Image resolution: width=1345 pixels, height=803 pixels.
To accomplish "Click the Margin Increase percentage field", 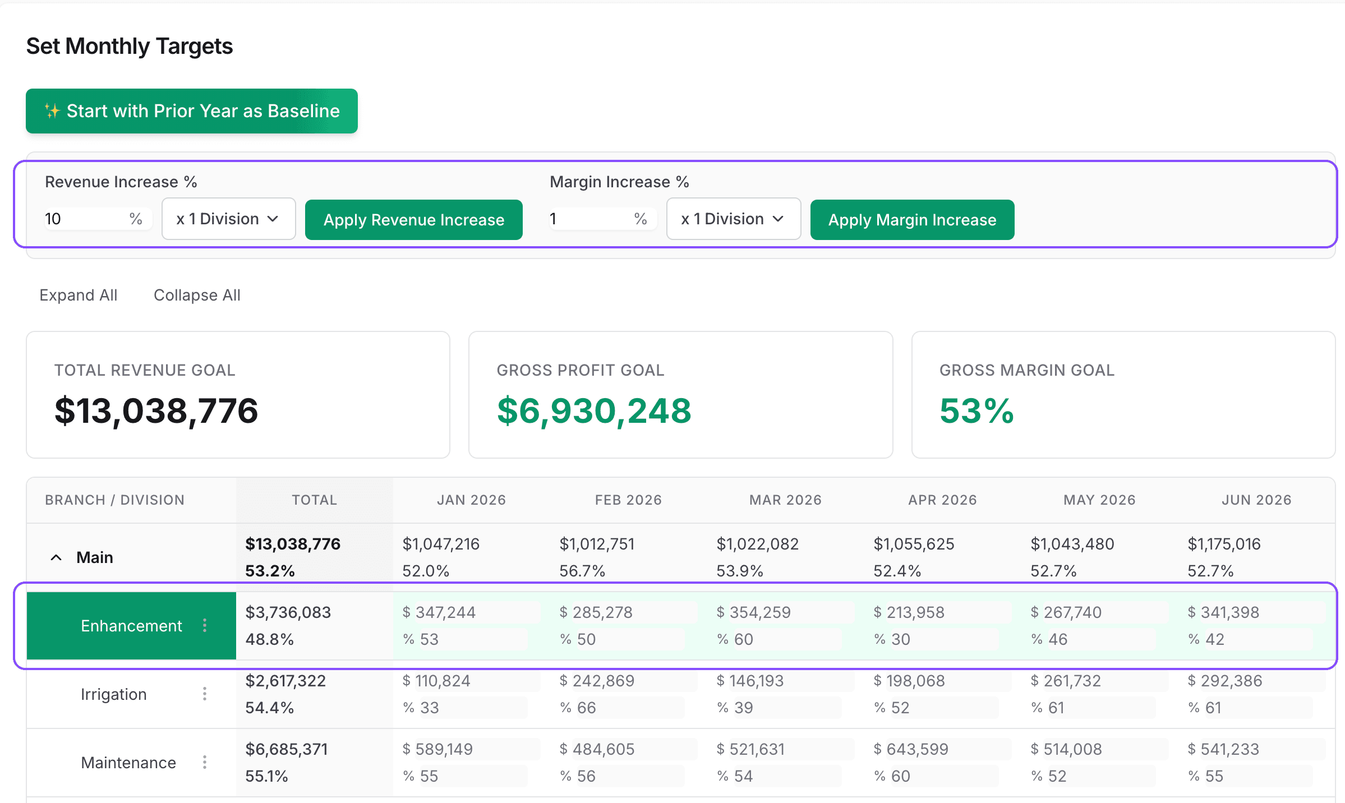I will click(x=589, y=219).
